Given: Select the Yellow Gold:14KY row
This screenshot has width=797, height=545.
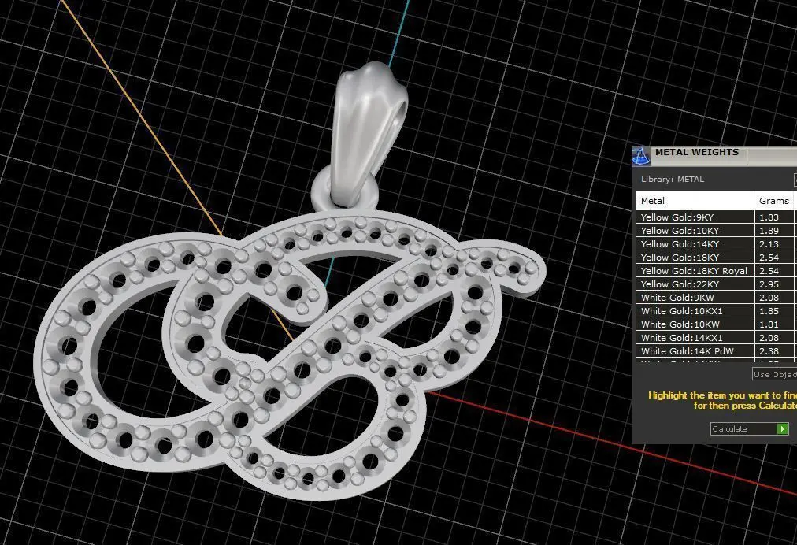Looking at the screenshot, I should tap(717, 244).
